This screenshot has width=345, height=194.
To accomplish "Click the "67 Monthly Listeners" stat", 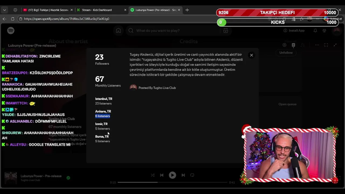I will (x=108, y=81).
